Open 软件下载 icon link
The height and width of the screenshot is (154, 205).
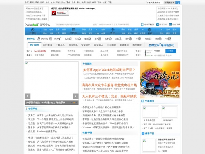175,25
